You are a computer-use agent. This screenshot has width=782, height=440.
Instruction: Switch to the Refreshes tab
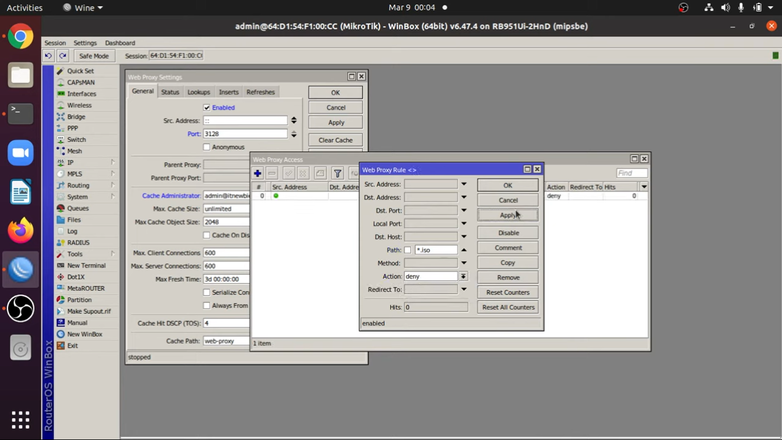pyautogui.click(x=260, y=92)
